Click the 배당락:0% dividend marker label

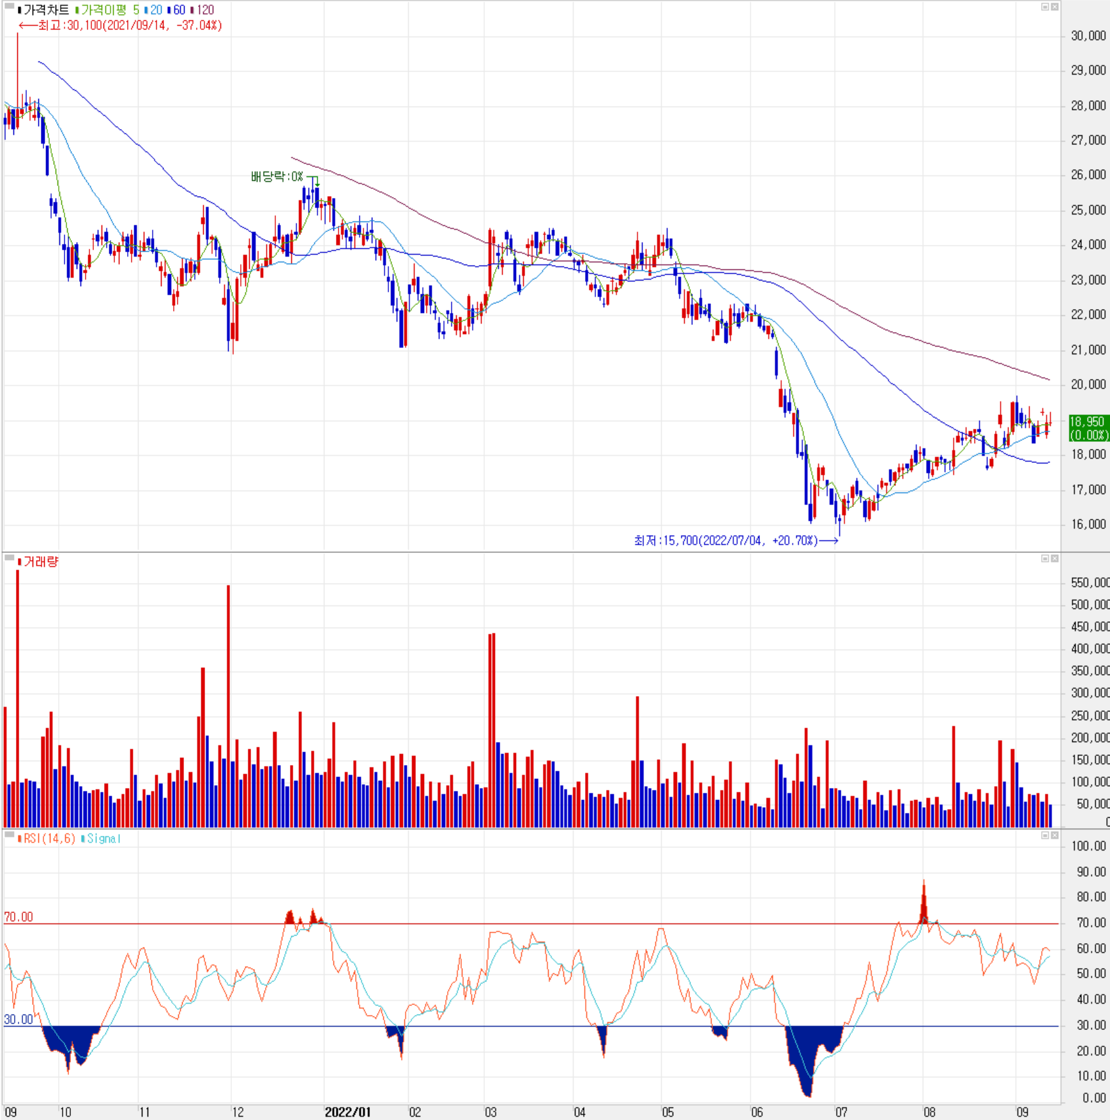click(277, 176)
